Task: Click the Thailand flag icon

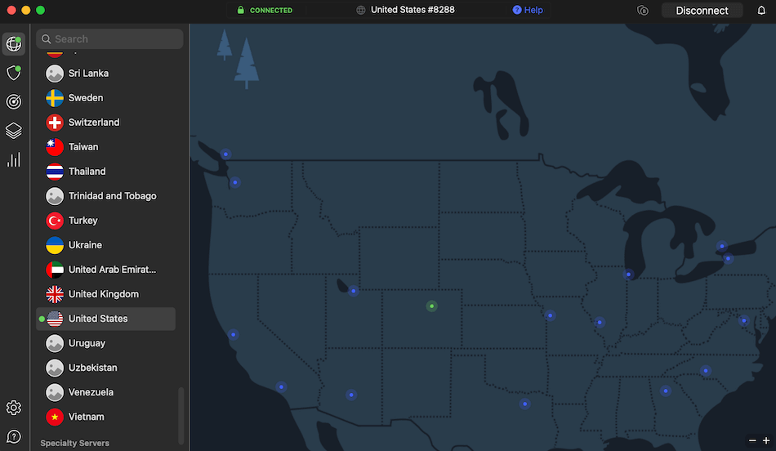Action: (x=55, y=172)
